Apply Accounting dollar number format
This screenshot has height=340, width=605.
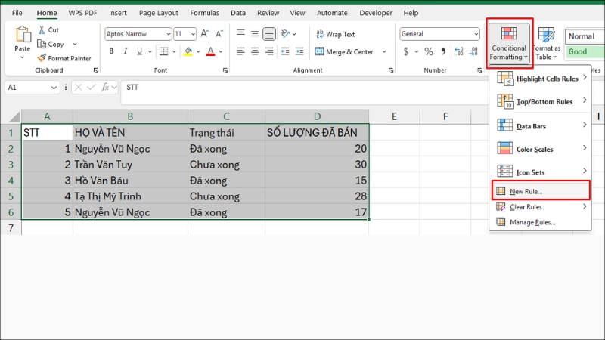point(406,51)
